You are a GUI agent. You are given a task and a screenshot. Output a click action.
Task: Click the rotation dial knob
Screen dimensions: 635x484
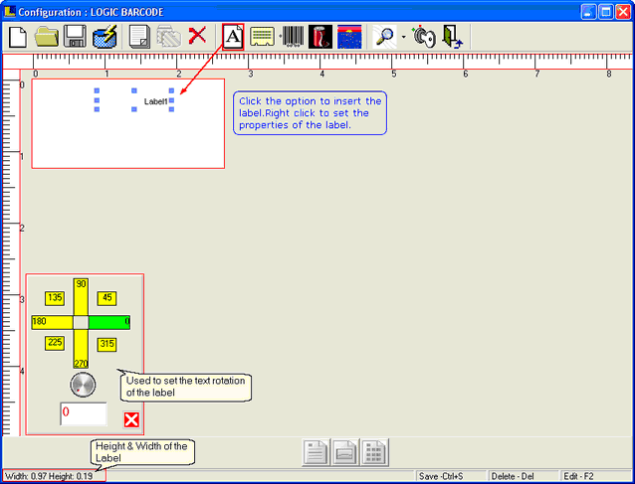click(83, 385)
